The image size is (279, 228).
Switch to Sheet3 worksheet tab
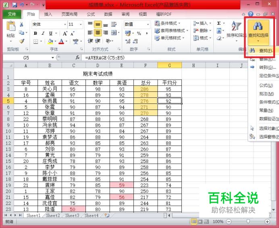tap(72, 215)
